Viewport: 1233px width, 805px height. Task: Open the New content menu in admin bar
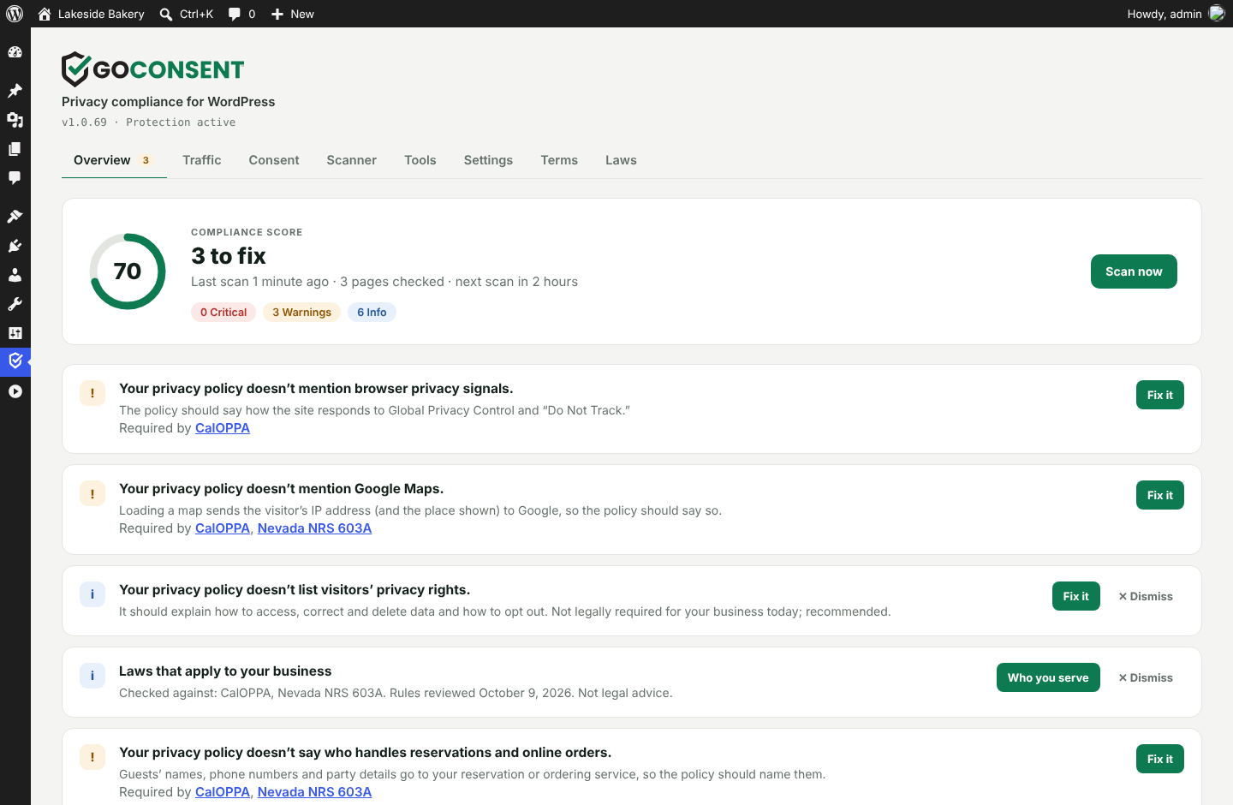point(293,14)
